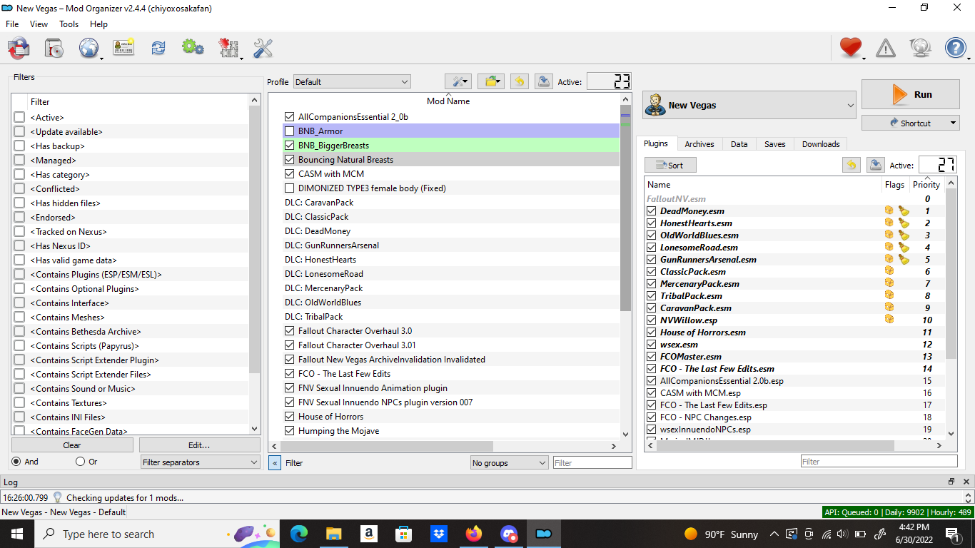975x548 pixels.
Task: Open the instance manager toolbar icon
Action: (x=19, y=48)
